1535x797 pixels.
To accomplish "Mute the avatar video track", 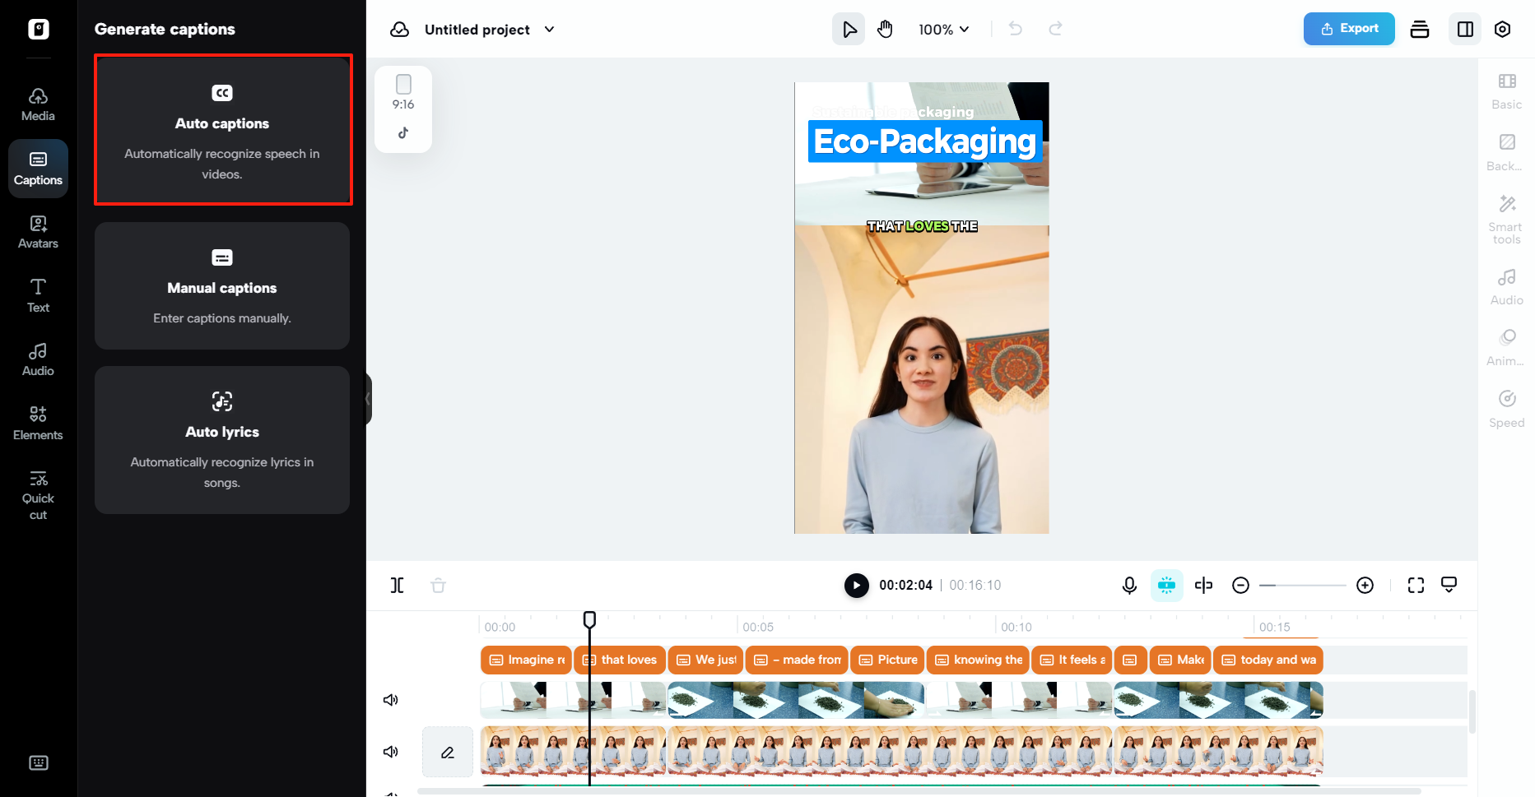I will coord(391,752).
